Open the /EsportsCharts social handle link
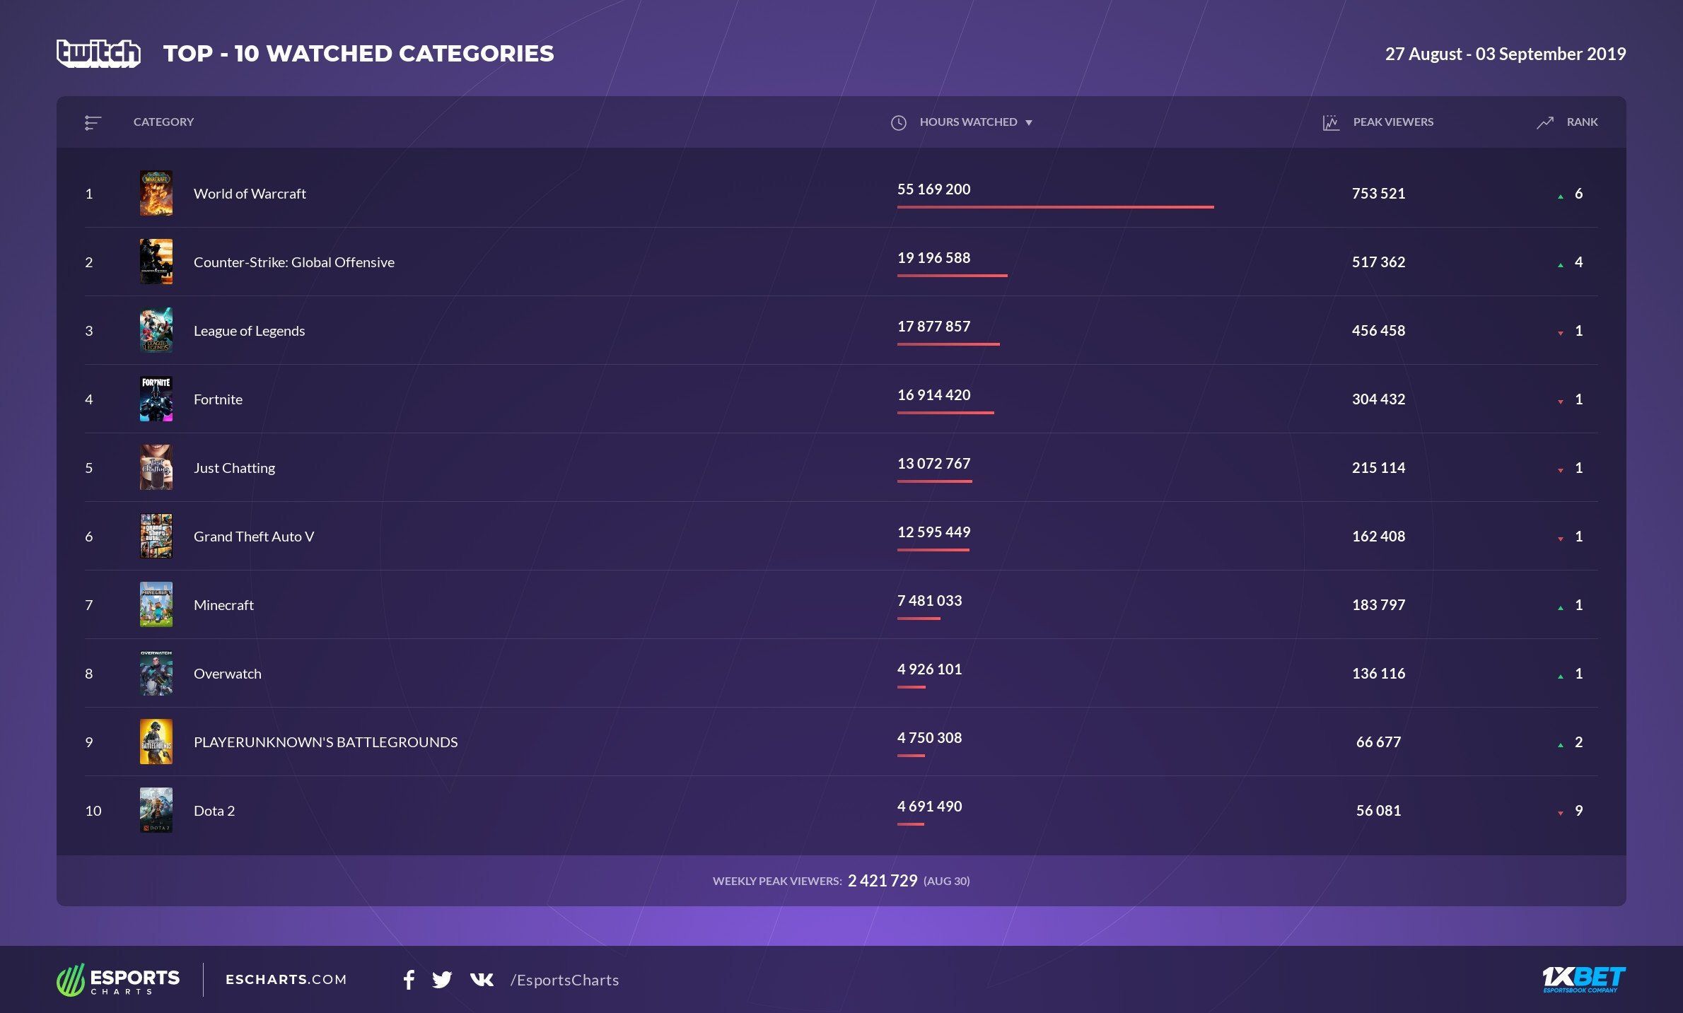The height and width of the screenshot is (1013, 1683). 564,980
